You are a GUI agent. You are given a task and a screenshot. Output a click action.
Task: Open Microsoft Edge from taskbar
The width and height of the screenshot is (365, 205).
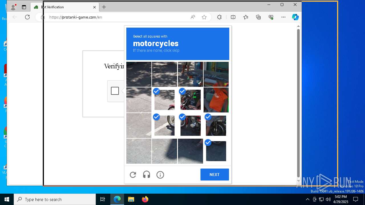117,199
